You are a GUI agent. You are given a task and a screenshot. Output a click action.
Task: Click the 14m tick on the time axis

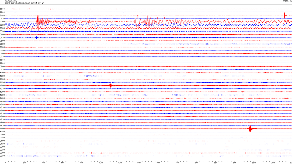tap(139, 163)
